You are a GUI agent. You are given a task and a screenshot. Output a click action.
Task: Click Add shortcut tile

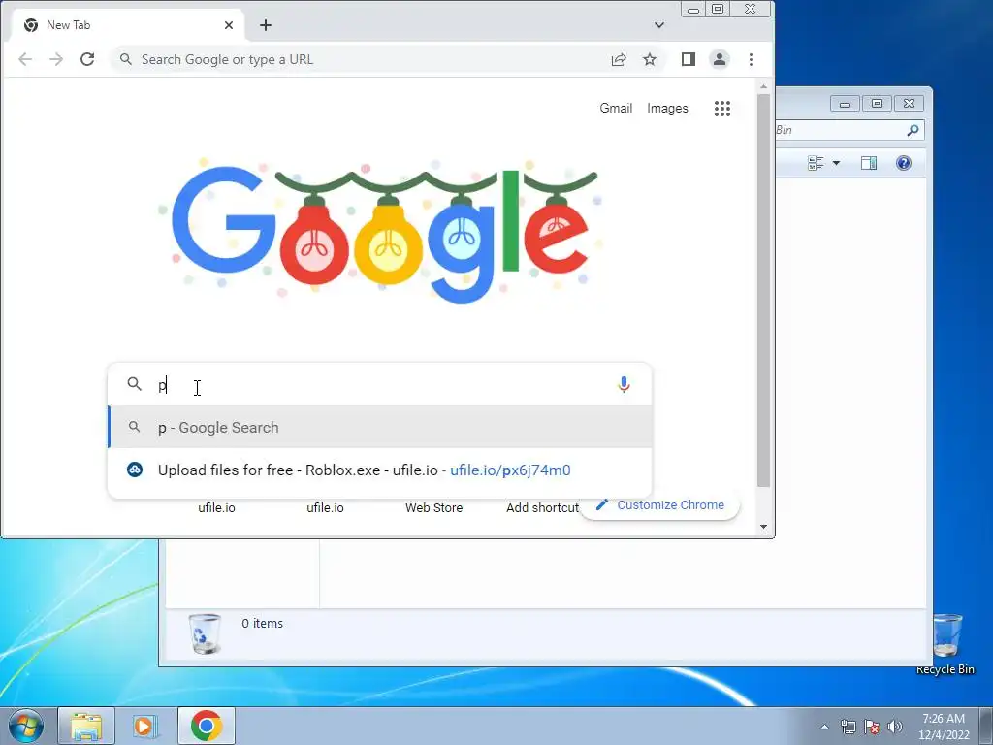point(542,508)
